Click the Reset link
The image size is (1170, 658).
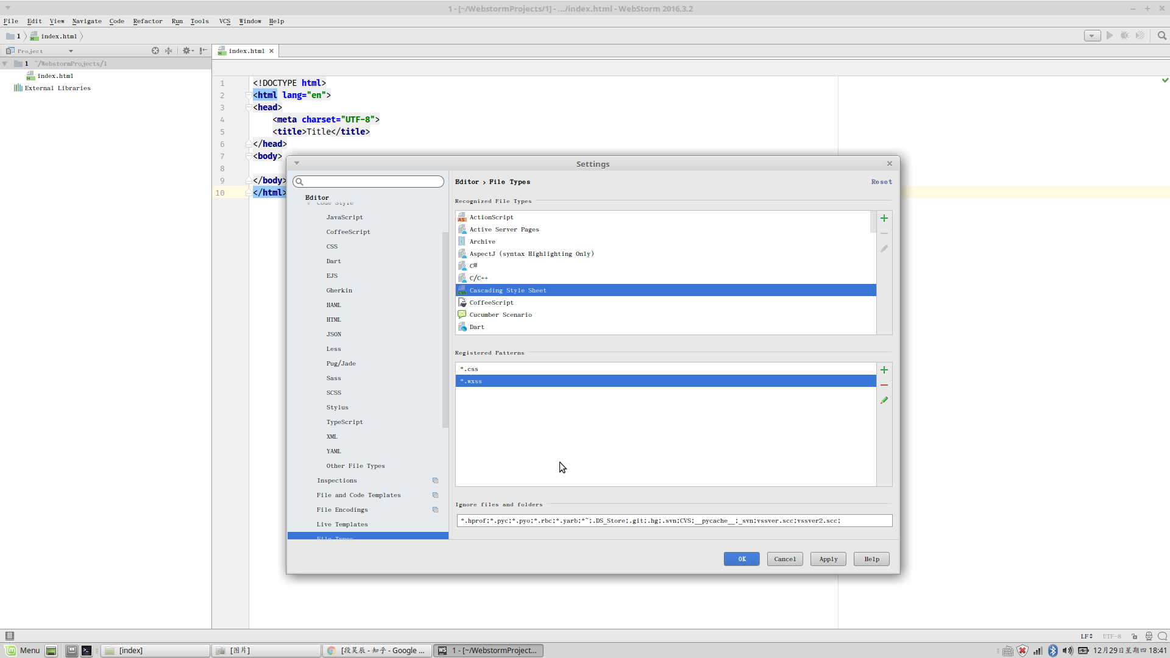pos(881,182)
